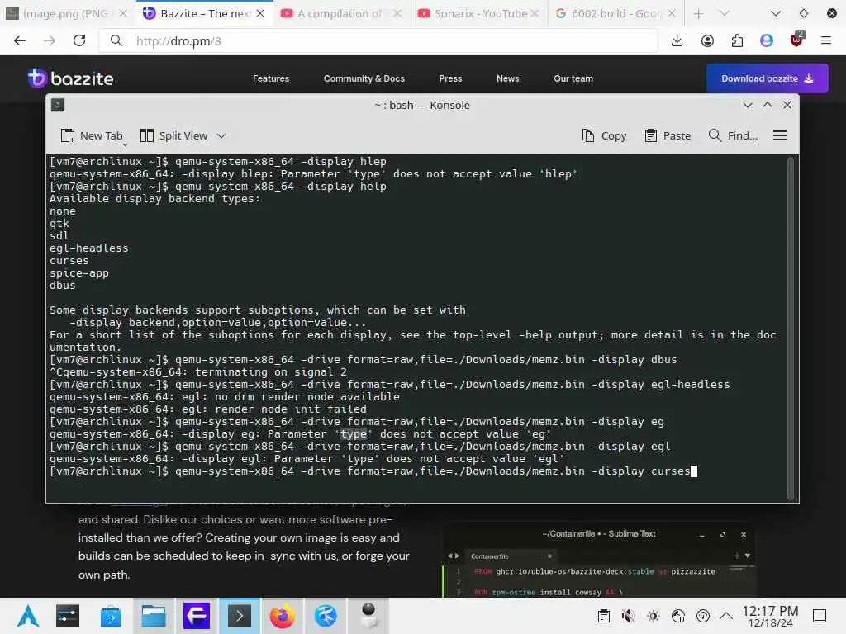Click the browser forward arrow
846x634 pixels.
(50, 41)
